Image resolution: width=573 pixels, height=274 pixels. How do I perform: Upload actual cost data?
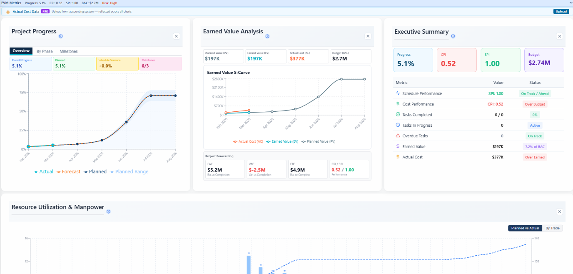(561, 11)
